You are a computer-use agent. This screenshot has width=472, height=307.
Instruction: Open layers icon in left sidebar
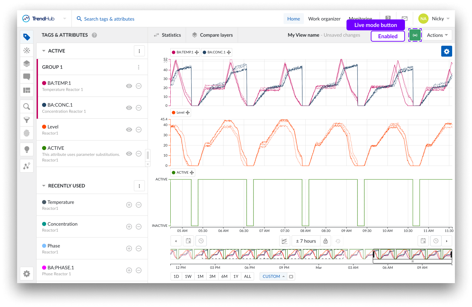[x=27, y=63]
